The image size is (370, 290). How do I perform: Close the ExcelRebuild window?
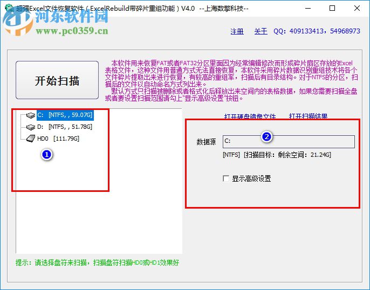[x=357, y=8]
